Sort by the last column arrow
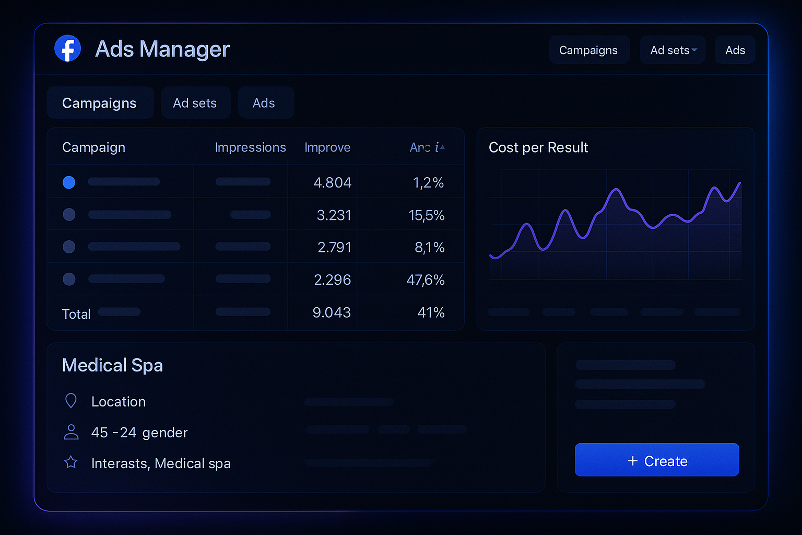 442,147
